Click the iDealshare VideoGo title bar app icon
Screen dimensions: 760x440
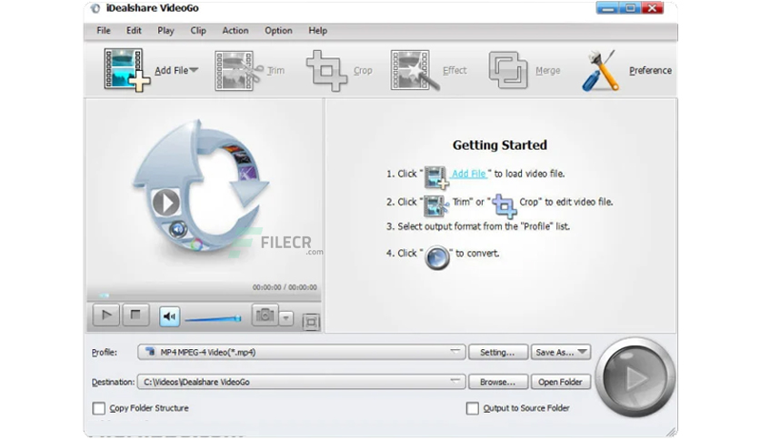click(x=96, y=8)
